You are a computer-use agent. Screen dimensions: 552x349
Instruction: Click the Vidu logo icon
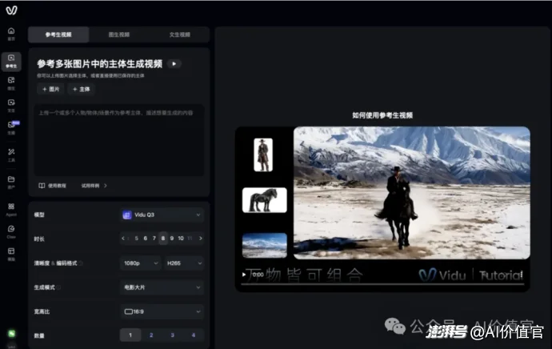tap(11, 11)
